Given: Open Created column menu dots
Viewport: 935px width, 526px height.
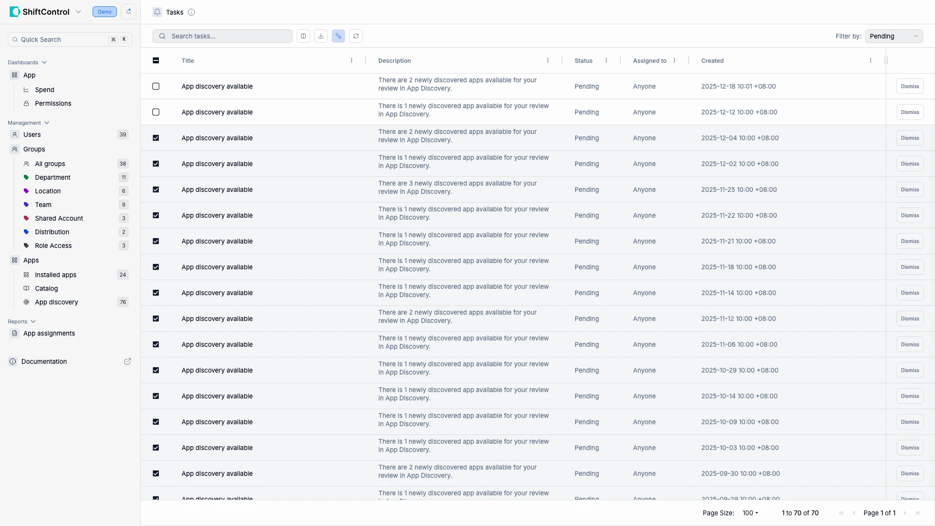Looking at the screenshot, I should pos(871,61).
